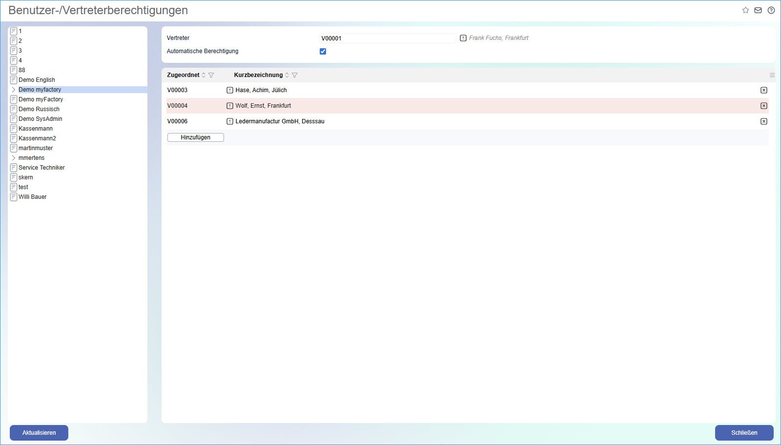Select Demo SysAdmin user entry
This screenshot has height=445, width=781.
[40, 119]
